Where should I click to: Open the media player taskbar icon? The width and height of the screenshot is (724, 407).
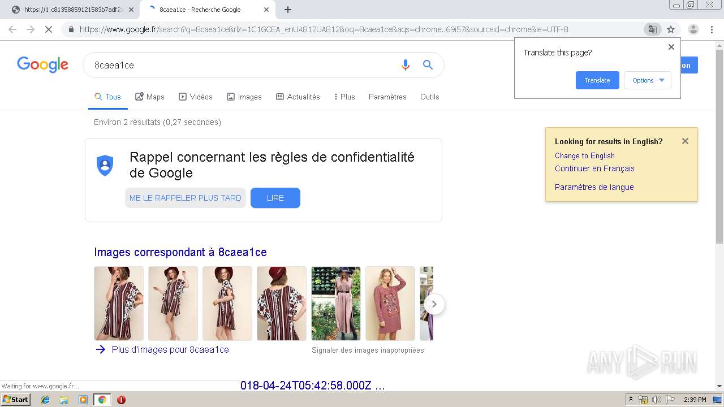coord(83,400)
